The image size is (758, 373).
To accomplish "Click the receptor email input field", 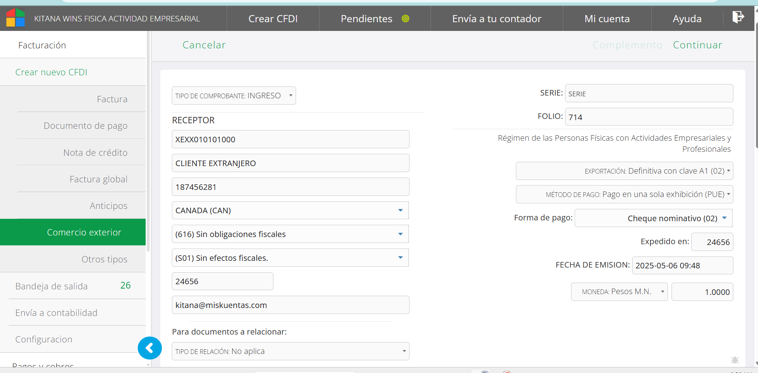I will pyautogui.click(x=290, y=305).
